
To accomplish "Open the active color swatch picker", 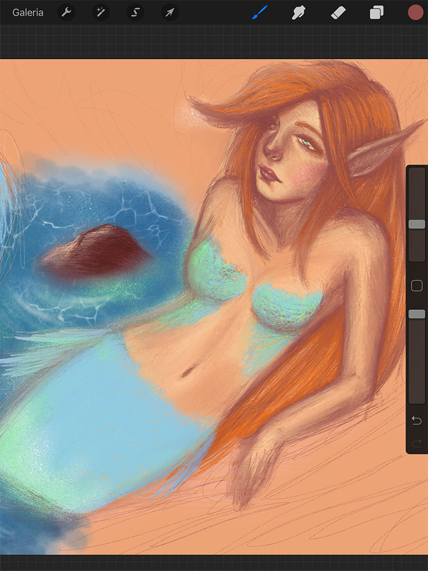I will [x=415, y=13].
